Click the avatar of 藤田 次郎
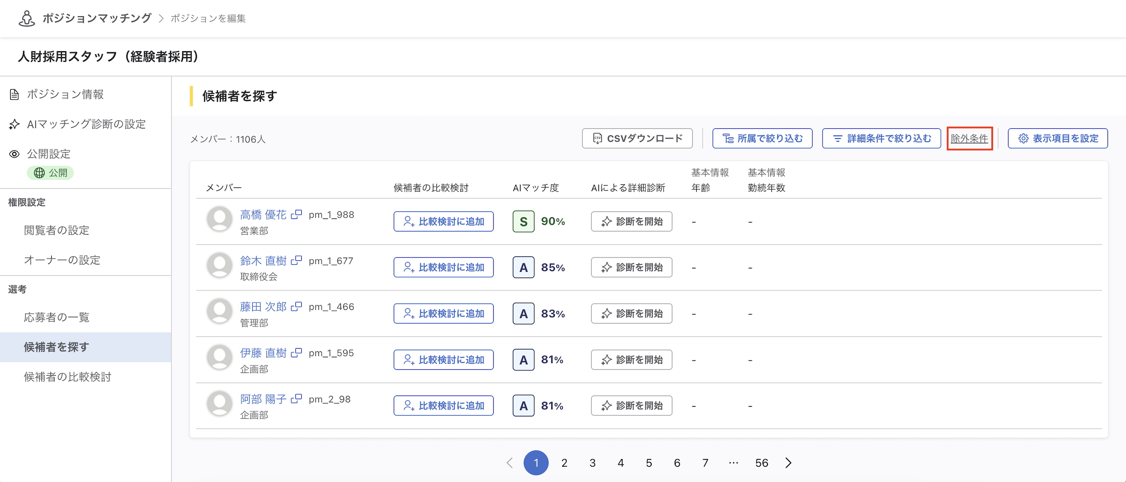Image resolution: width=1126 pixels, height=482 pixels. [x=219, y=311]
